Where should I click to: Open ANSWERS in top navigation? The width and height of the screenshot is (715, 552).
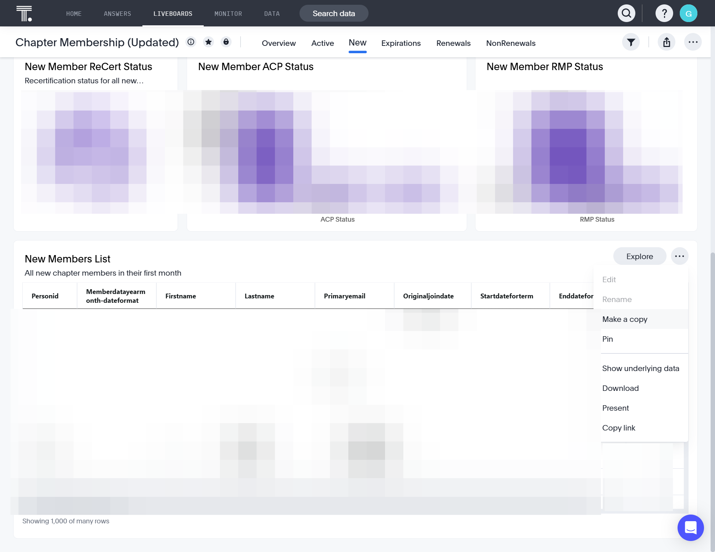(x=117, y=14)
